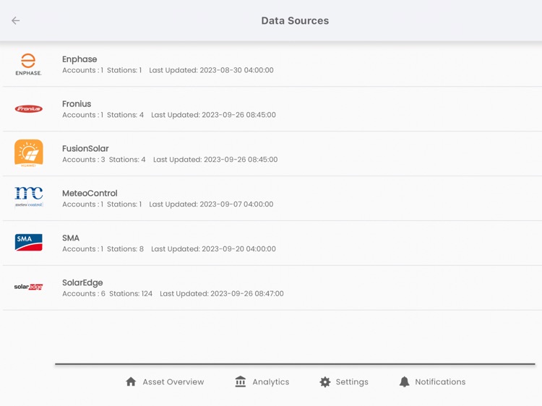Click 'Accounts : 1' in SMA row
The width and height of the screenshot is (542, 406).
coord(82,249)
